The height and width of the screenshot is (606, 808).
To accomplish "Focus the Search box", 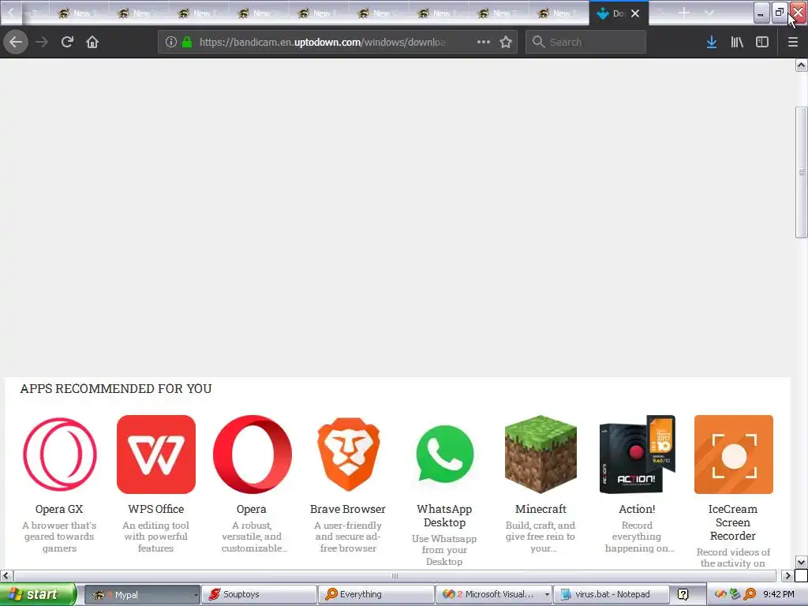I will click(x=585, y=42).
